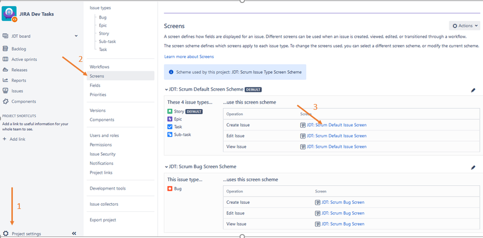Collapse the sidebar with the double chevron

coord(74,233)
